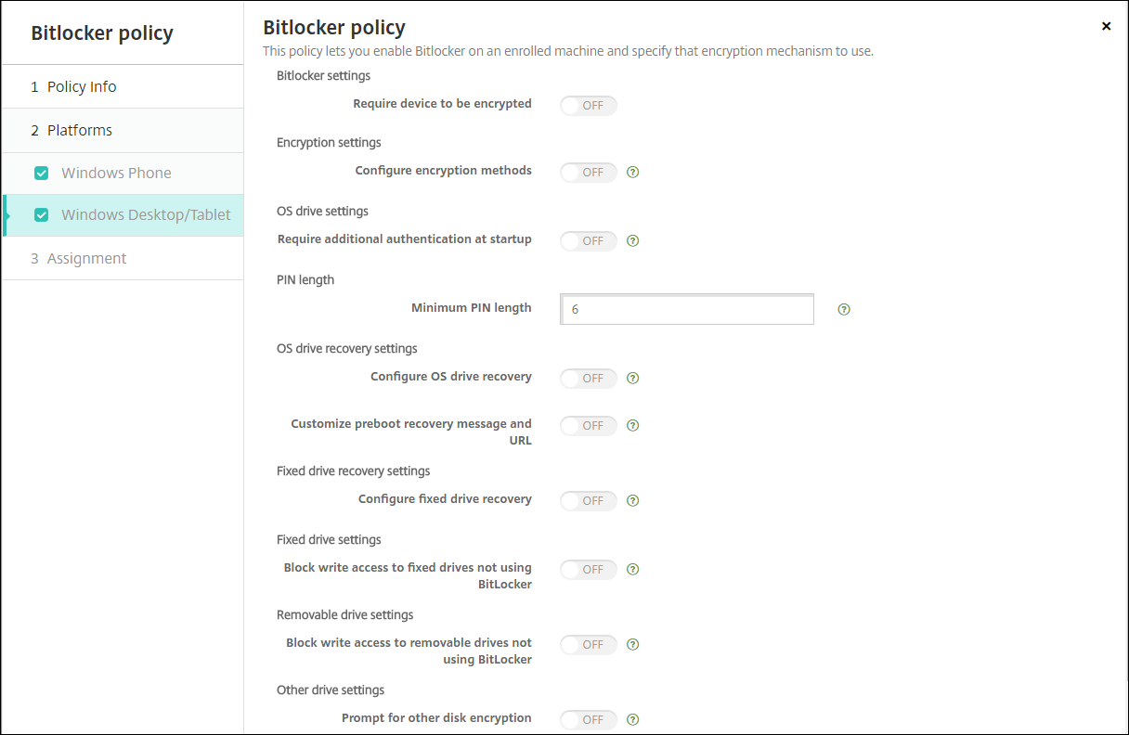Click help icon for Configure OS drive recovery
Image resolution: width=1129 pixels, height=735 pixels.
point(633,378)
